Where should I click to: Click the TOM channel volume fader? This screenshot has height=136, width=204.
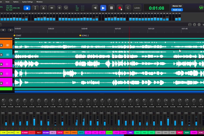coord(3,113)
